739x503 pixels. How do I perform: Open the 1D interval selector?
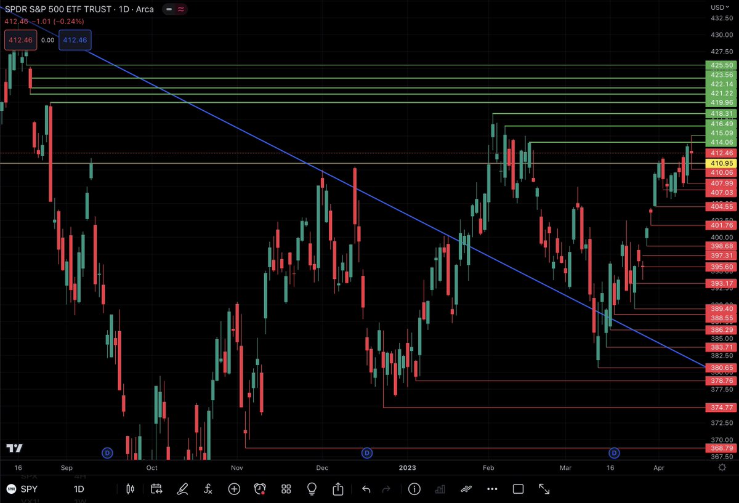(79, 489)
